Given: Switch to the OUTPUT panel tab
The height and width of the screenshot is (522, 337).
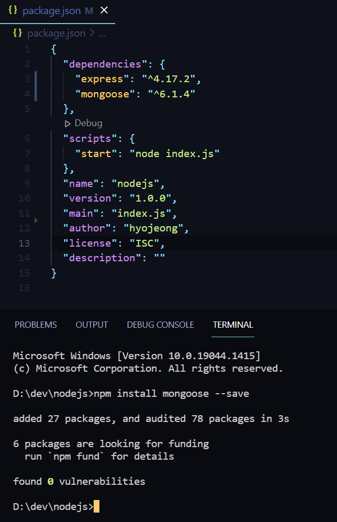Looking at the screenshot, I should 92,325.
